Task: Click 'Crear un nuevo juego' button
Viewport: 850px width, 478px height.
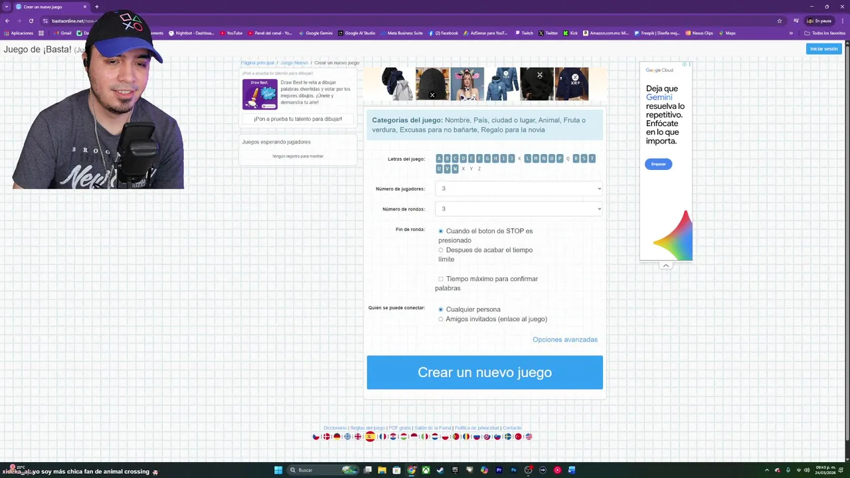Action: tap(485, 372)
